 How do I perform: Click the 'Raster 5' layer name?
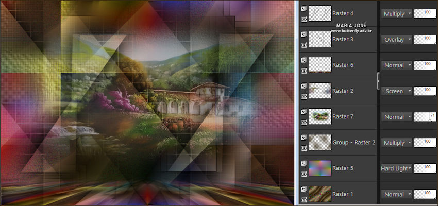[343, 168]
